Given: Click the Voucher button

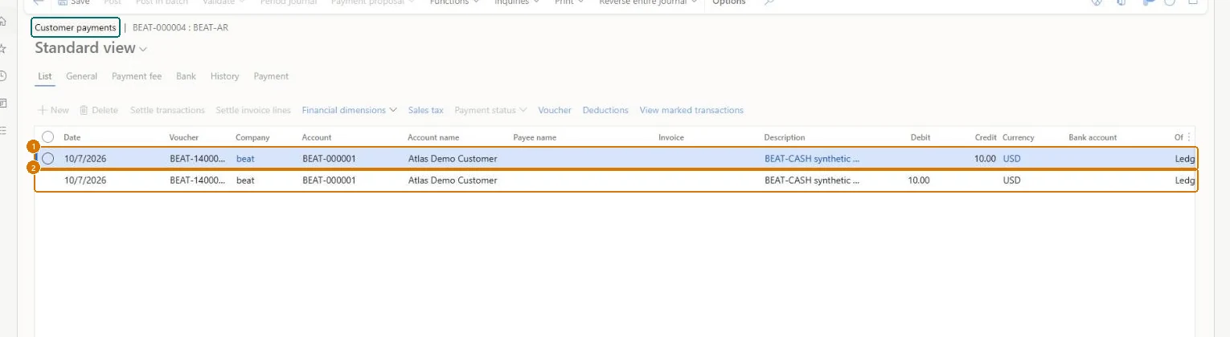Looking at the screenshot, I should pyautogui.click(x=555, y=110).
